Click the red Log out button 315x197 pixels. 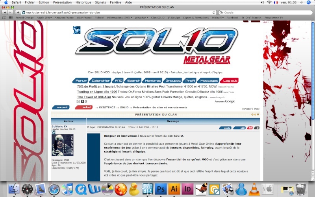click(x=230, y=81)
